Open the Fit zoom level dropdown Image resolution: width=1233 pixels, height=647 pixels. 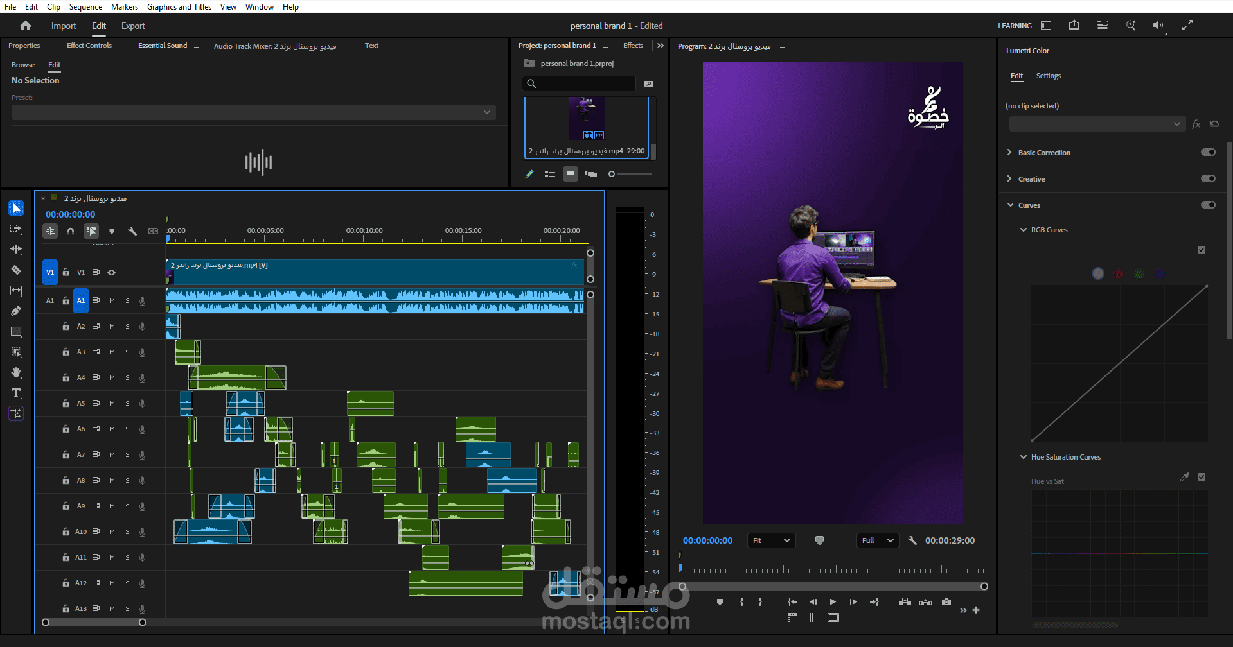coord(771,540)
